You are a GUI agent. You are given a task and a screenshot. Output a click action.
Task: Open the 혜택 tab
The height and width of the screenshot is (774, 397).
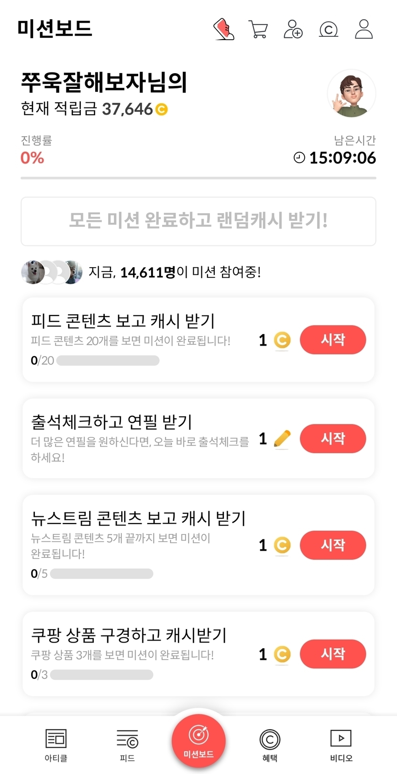point(270,745)
